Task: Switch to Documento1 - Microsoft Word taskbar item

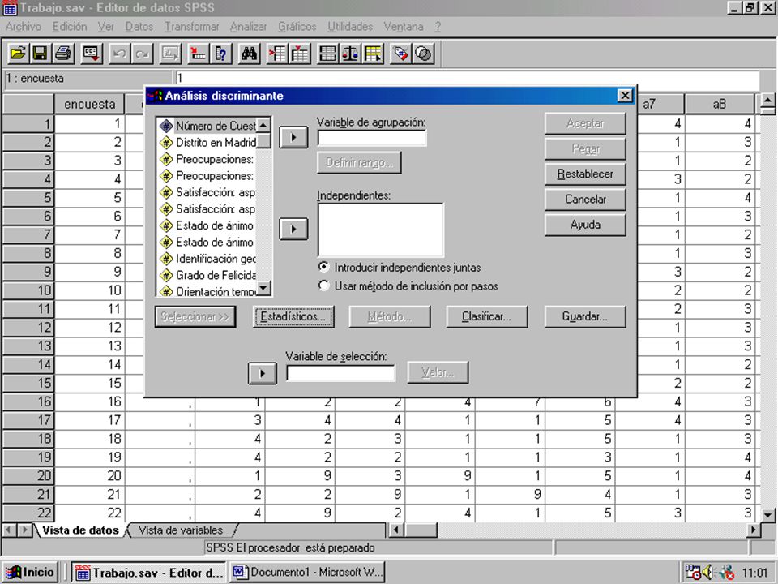Action: tap(307, 572)
